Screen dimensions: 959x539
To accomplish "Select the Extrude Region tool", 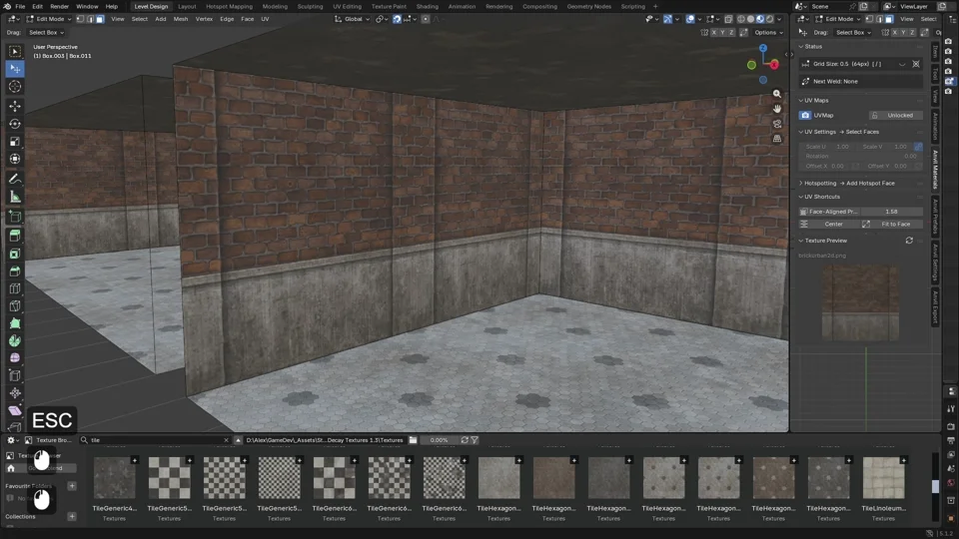I will click(x=15, y=236).
